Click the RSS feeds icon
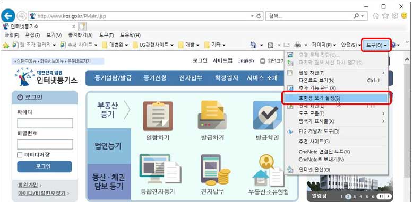Image resolution: width=413 pixels, height=202 pixels. pos(270,45)
